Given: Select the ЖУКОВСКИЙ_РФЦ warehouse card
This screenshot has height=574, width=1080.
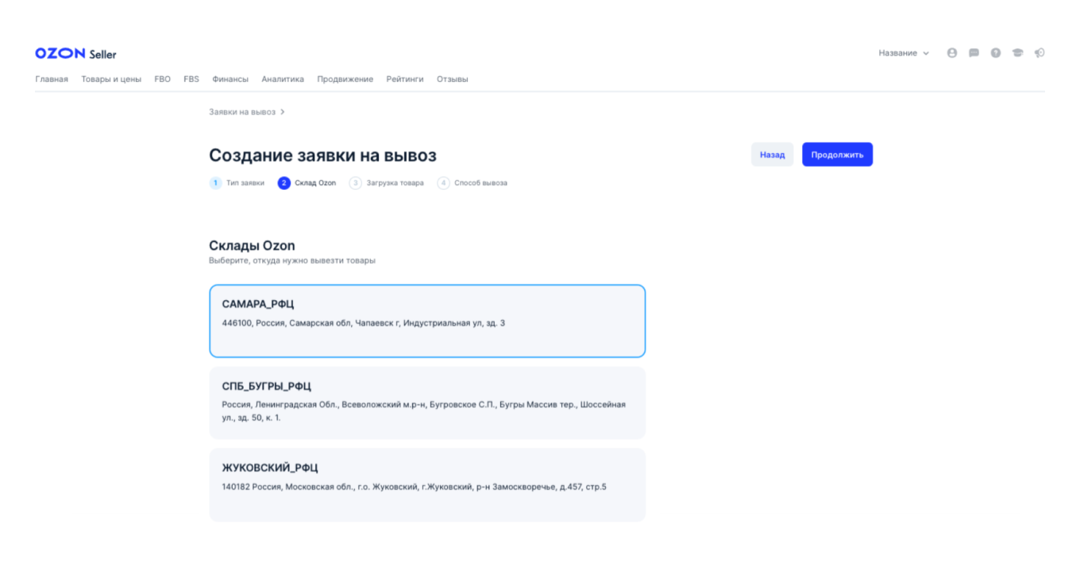Looking at the screenshot, I should pos(427,484).
